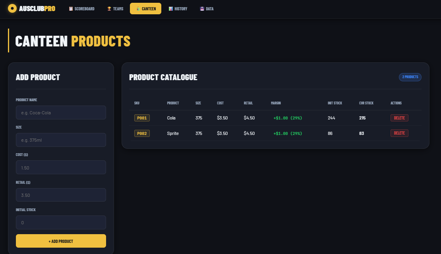Click the 2 Products count badge

410,77
